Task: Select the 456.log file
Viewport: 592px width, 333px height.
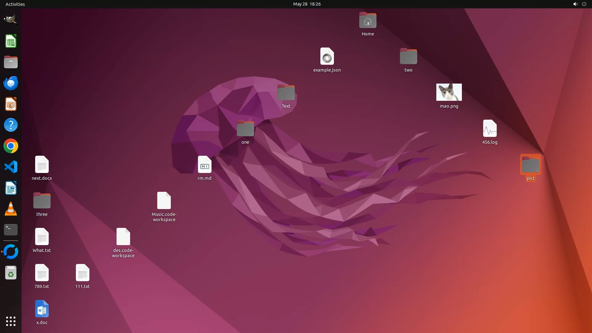Action: (x=490, y=129)
